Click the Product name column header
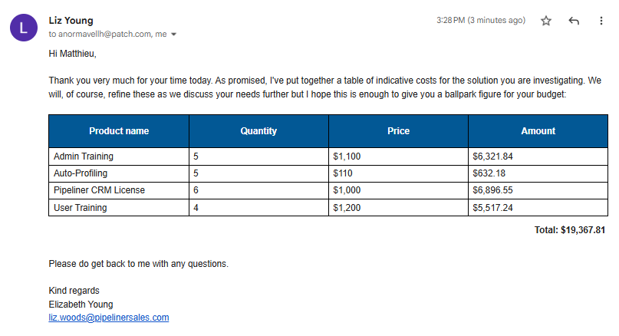The width and height of the screenshot is (619, 336). [119, 131]
